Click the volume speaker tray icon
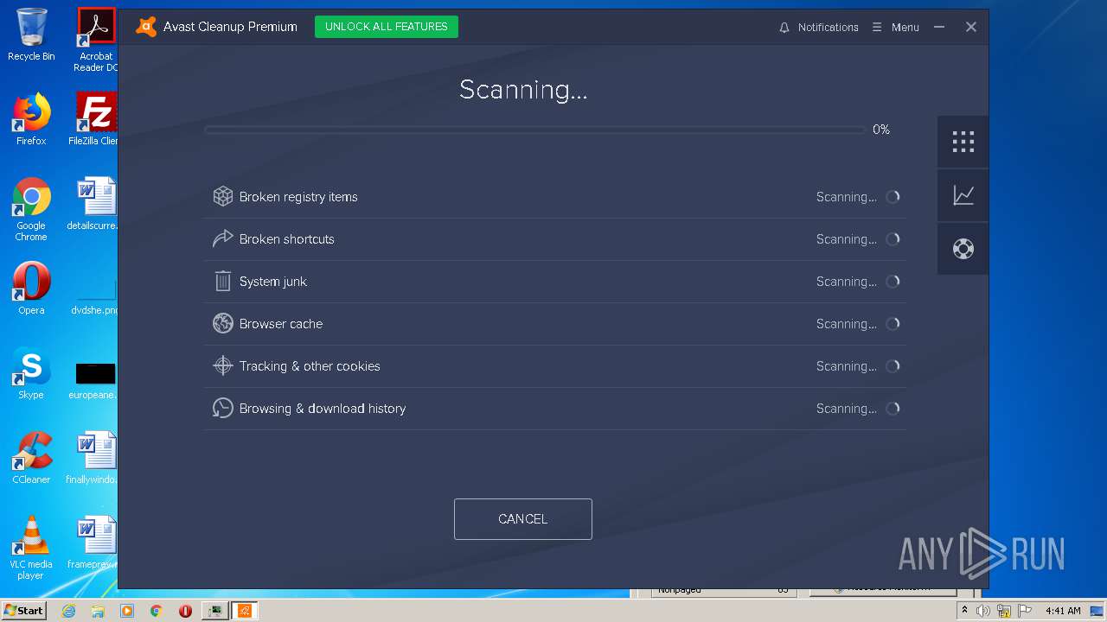The image size is (1107, 622). (x=983, y=611)
